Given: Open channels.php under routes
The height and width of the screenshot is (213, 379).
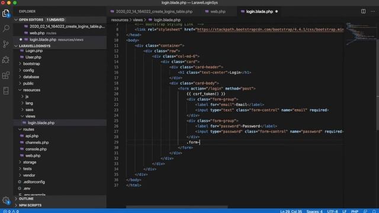Looking at the screenshot, I should [37, 143].
